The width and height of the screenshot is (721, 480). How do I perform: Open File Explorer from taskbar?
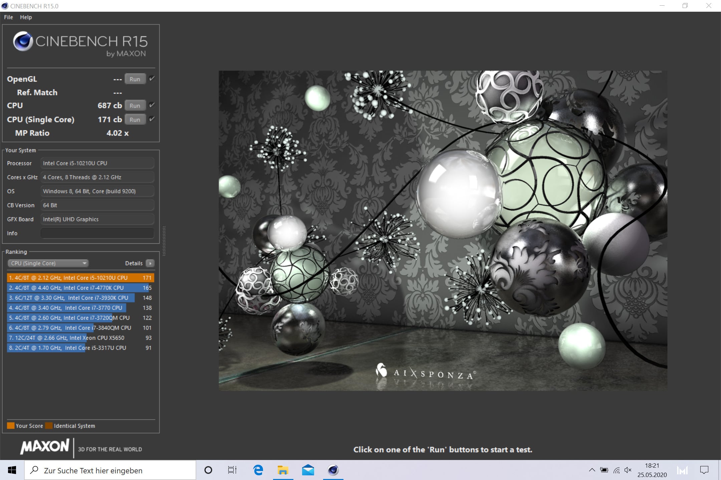(283, 470)
